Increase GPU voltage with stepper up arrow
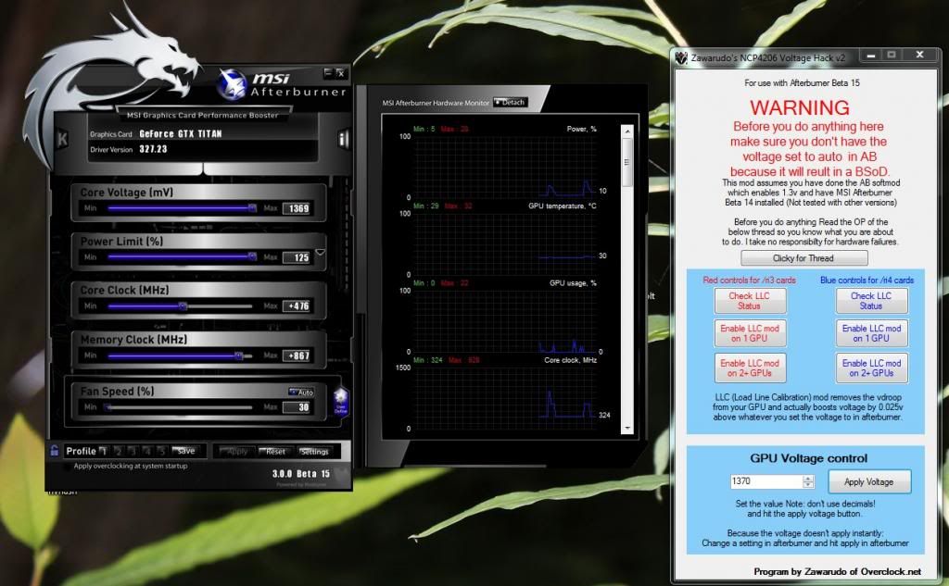 (808, 479)
